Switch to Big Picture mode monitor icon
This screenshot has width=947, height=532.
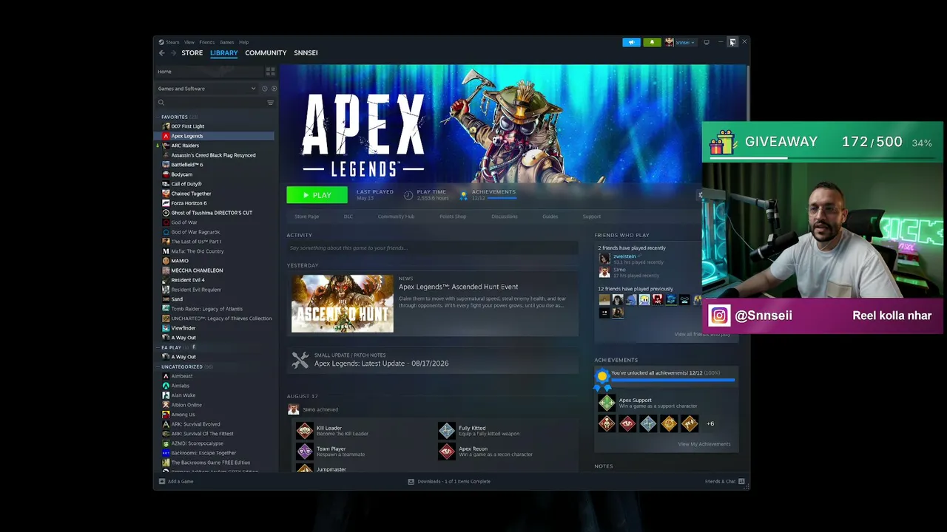707,42
